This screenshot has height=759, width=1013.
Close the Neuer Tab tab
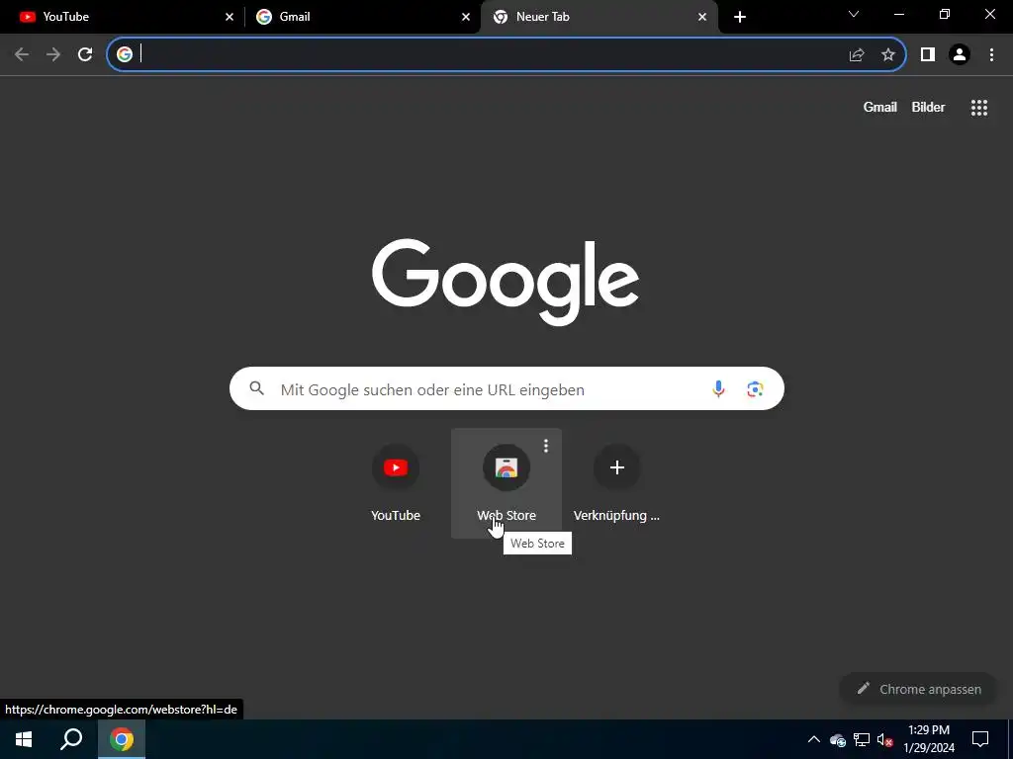point(702,17)
